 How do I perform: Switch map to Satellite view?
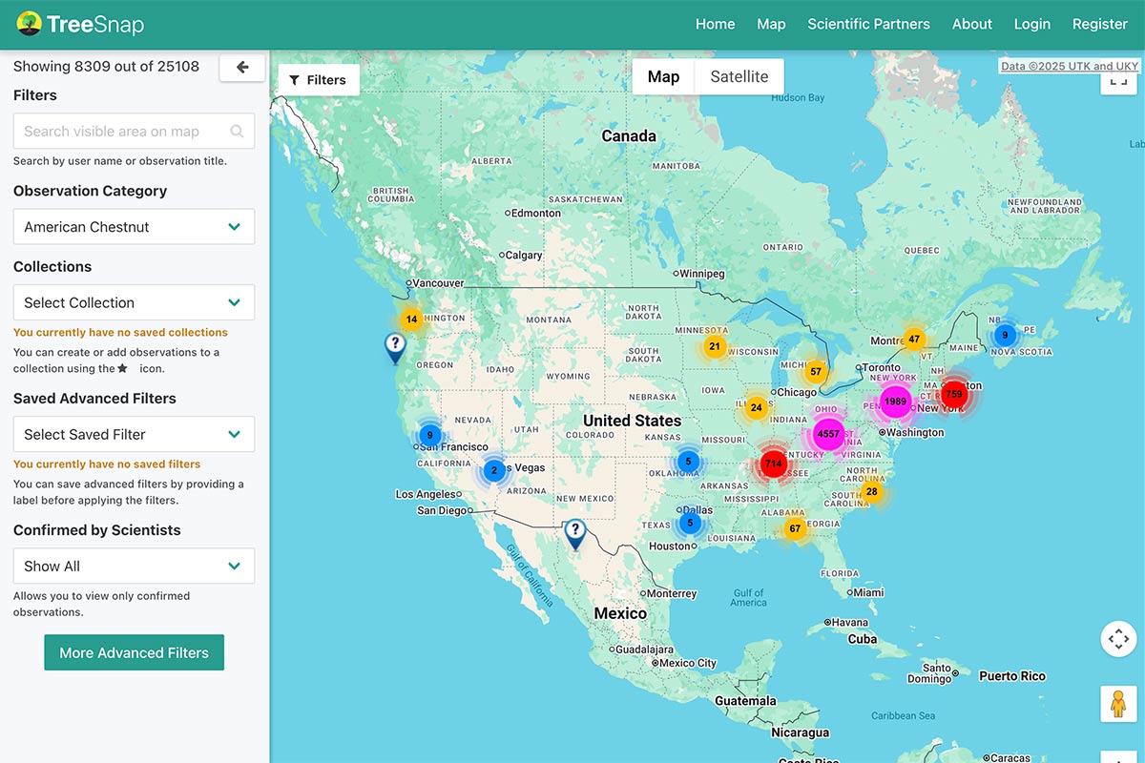pyautogui.click(x=739, y=77)
